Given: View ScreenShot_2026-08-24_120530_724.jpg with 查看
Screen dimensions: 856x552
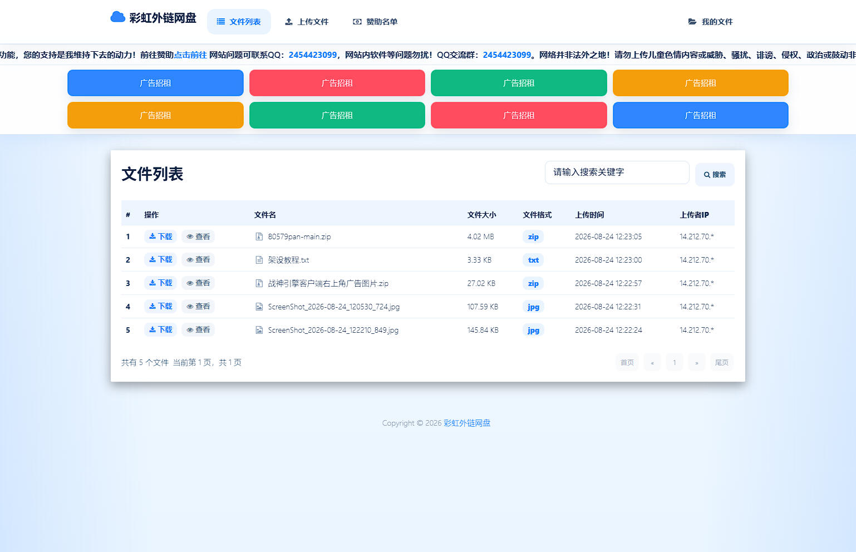Looking at the screenshot, I should point(198,306).
